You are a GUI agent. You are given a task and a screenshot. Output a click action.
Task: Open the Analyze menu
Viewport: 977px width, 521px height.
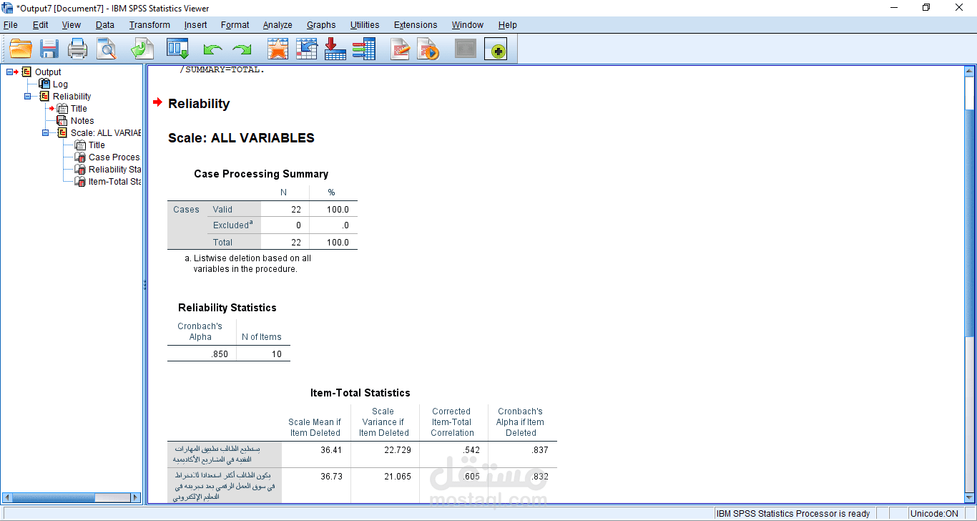coord(278,25)
